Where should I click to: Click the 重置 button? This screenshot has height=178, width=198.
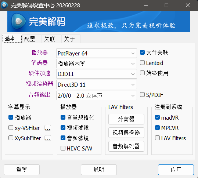[22, 170]
